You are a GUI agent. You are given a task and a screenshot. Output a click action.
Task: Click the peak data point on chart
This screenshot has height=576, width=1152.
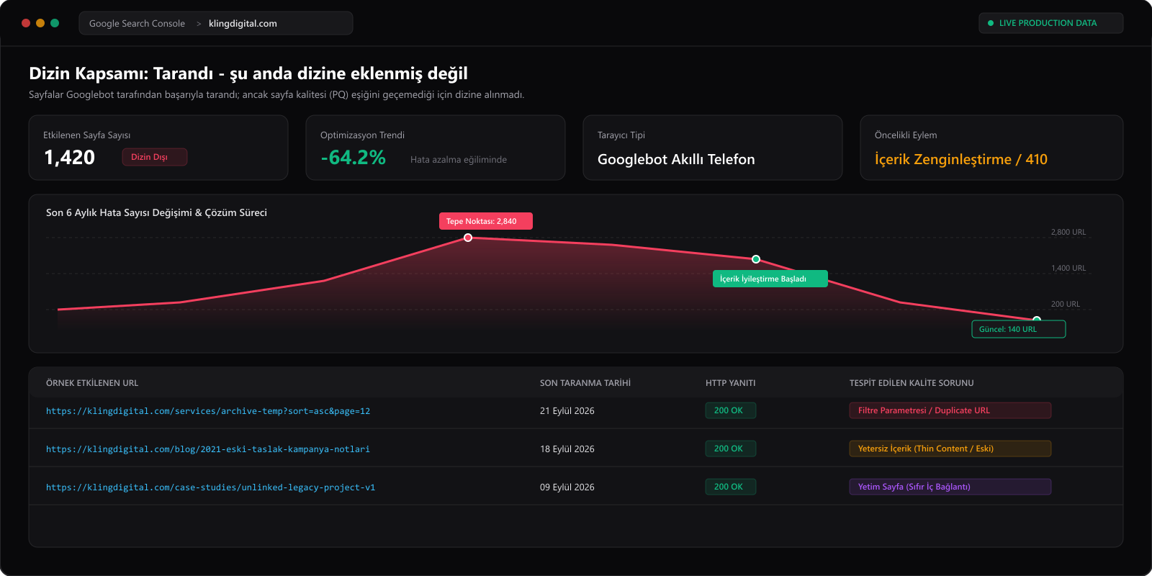pos(468,238)
